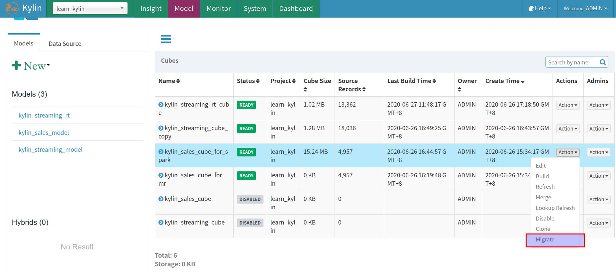This screenshot has width=616, height=272.
Task: Switch to the Data Source tab
Action: pyautogui.click(x=65, y=44)
